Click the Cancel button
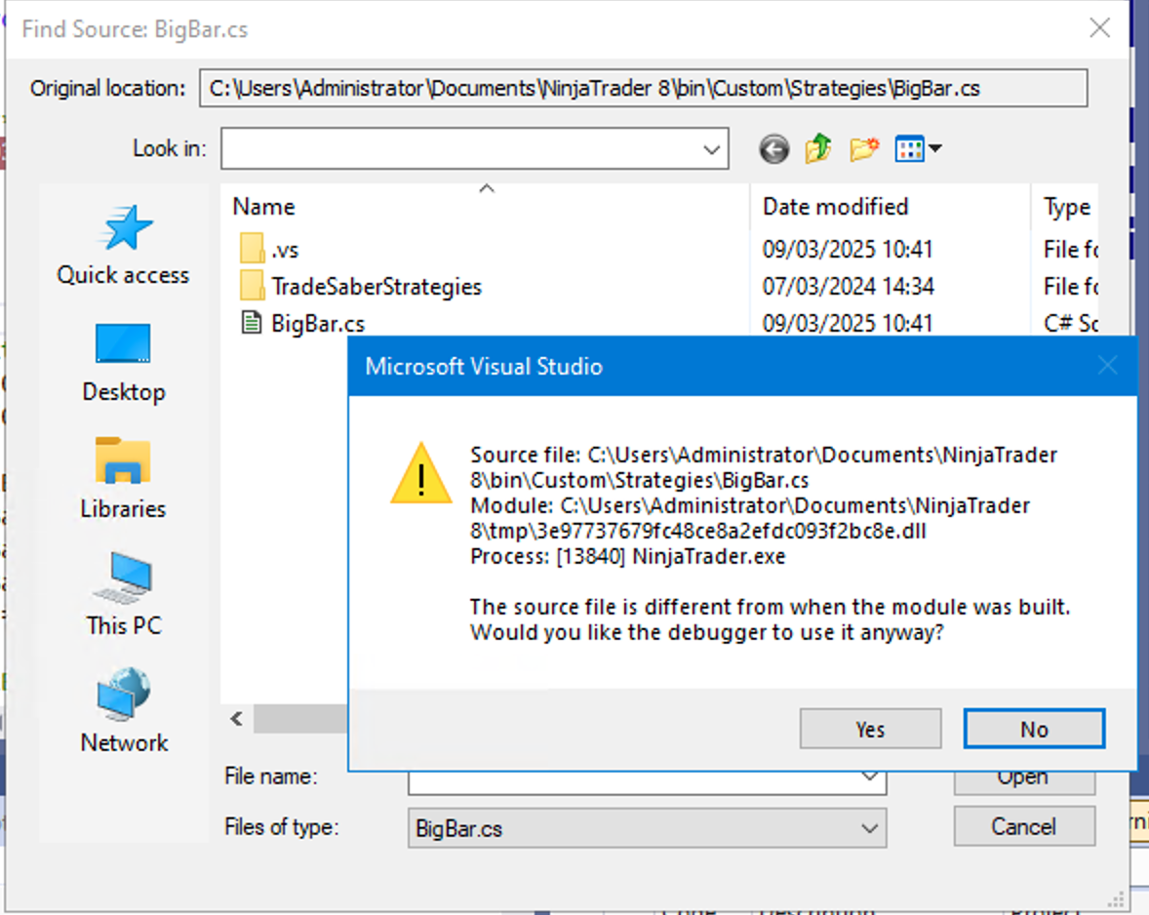 click(x=1024, y=826)
